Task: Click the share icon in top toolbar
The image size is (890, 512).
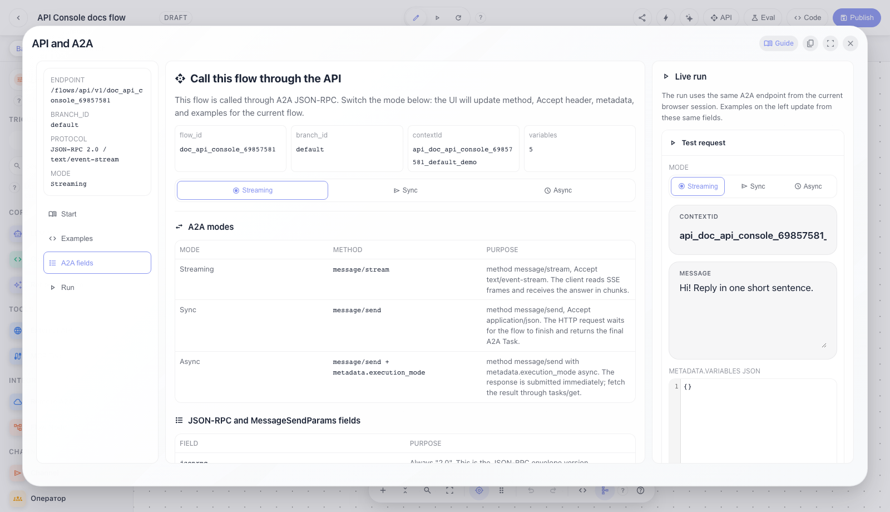Action: [642, 18]
